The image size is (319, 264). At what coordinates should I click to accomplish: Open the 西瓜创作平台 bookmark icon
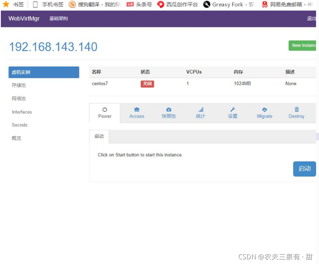point(161,4)
